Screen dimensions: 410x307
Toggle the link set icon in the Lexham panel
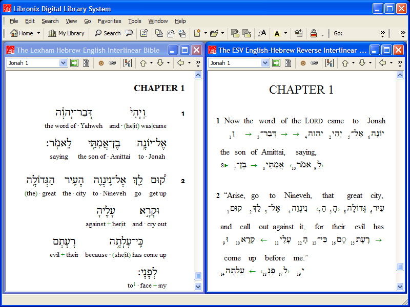coord(112,63)
